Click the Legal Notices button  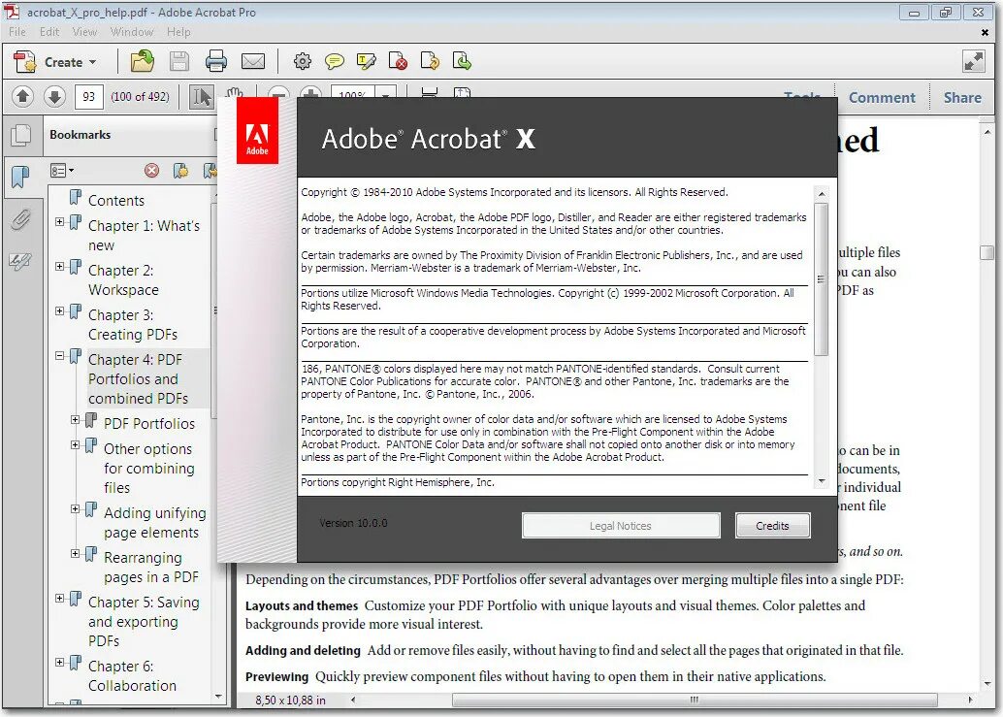pos(621,526)
